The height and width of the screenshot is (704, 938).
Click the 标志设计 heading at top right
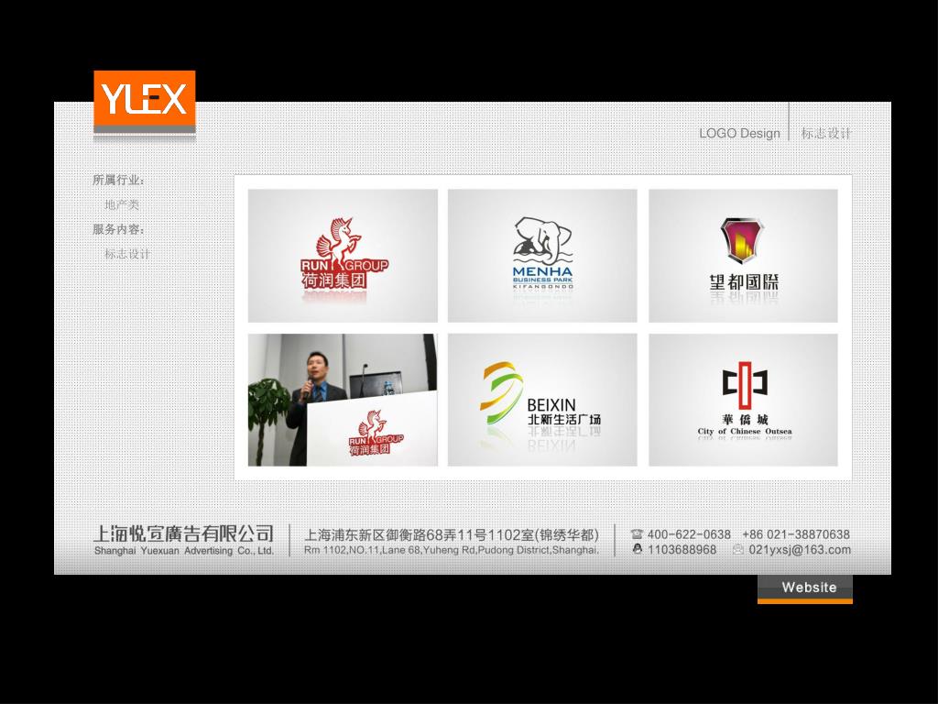pos(826,134)
